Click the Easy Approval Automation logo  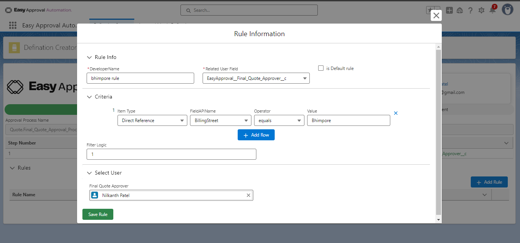tap(38, 10)
